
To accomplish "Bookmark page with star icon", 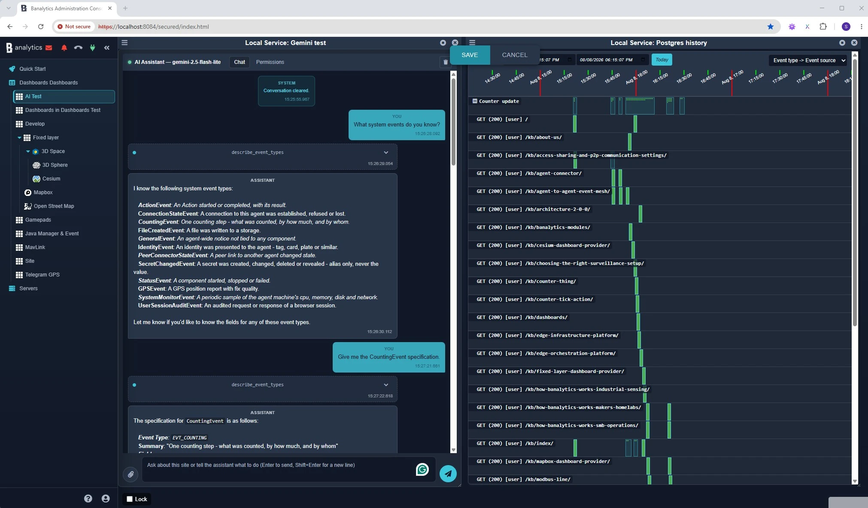I will click(x=771, y=27).
